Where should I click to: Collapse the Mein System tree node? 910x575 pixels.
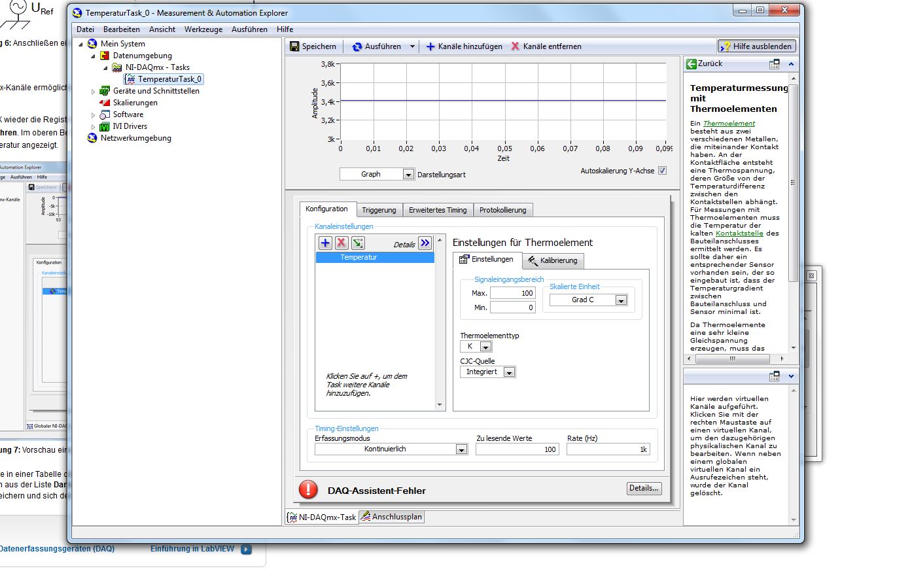(x=81, y=44)
